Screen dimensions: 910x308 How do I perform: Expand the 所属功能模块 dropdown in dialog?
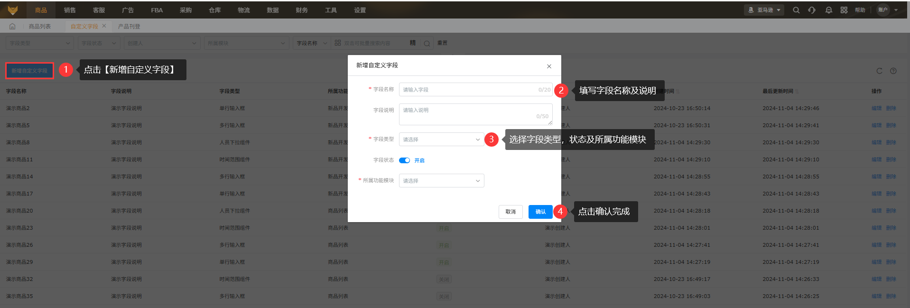point(441,181)
